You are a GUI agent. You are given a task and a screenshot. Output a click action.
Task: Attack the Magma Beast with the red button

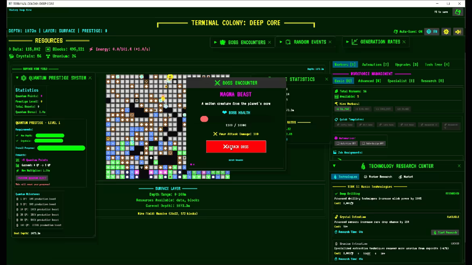[x=236, y=147]
